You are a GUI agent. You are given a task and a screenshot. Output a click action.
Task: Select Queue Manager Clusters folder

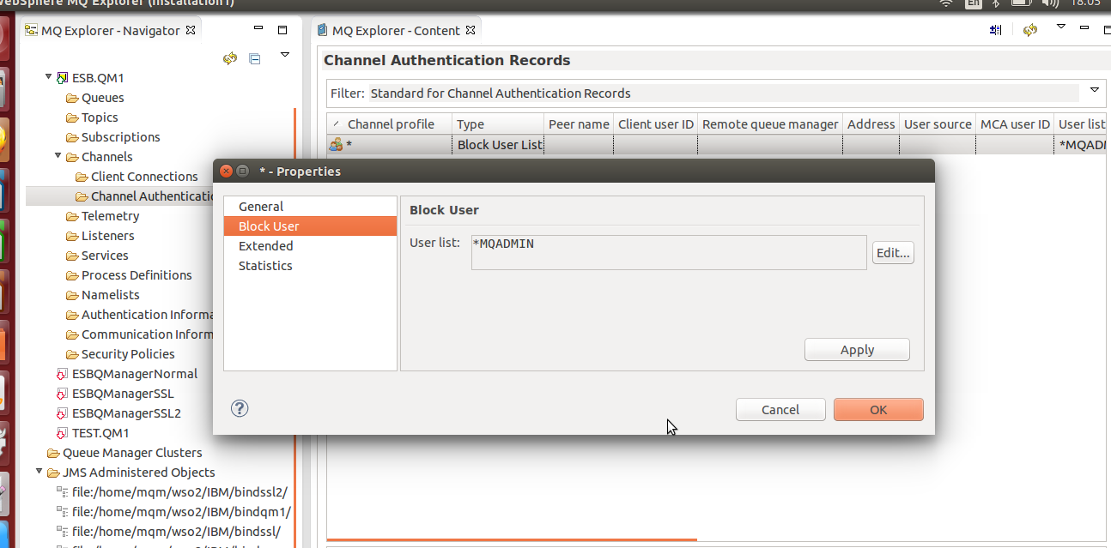pyautogui.click(x=132, y=453)
